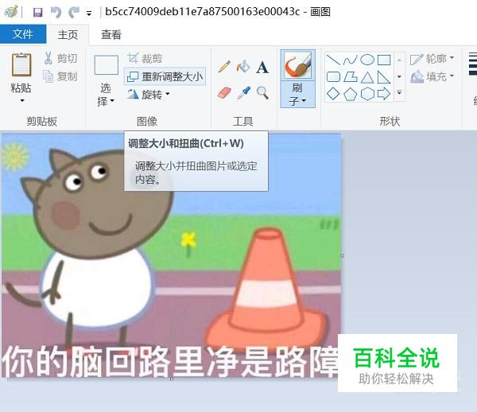Open the quick access toolbar customize dropdown
This screenshot has width=477, height=412.
tap(89, 14)
